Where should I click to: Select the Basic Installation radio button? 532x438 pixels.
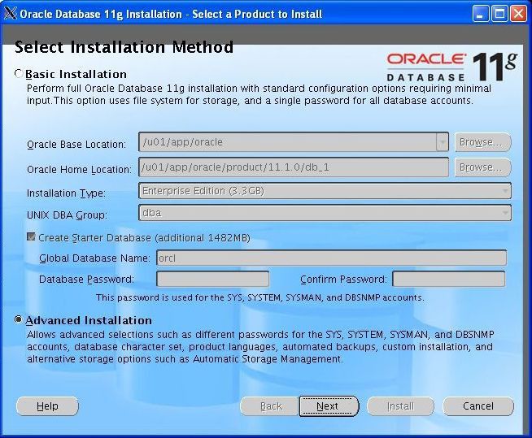19,74
